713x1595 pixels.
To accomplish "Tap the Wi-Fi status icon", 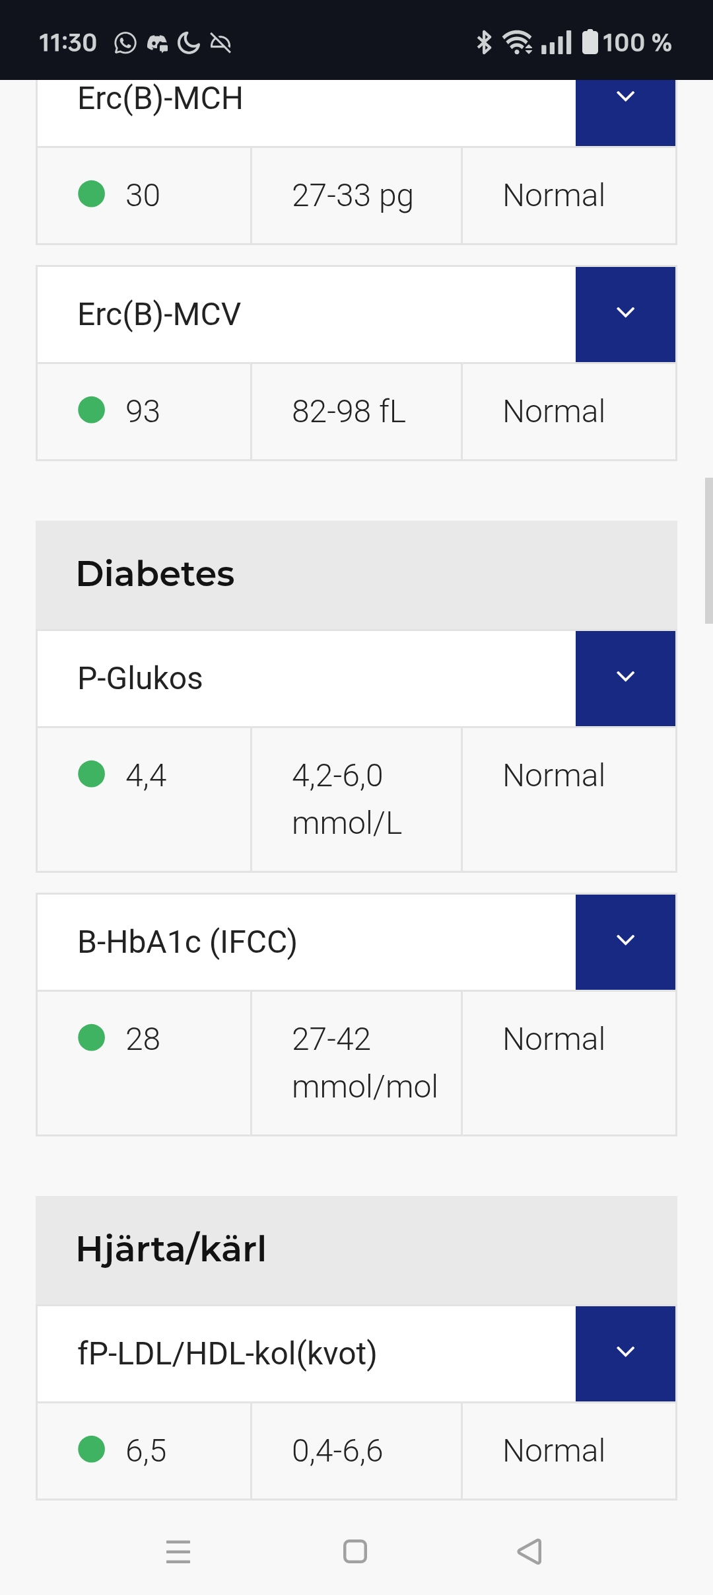I will (517, 43).
